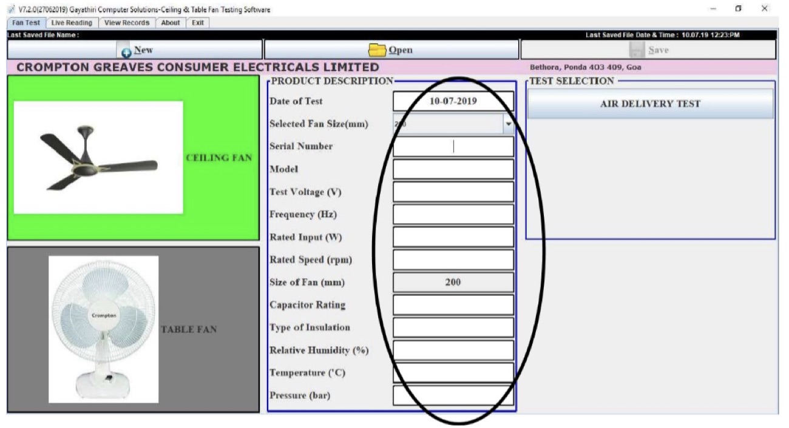Click the Model input field
The width and height of the screenshot is (789, 428).
453,169
